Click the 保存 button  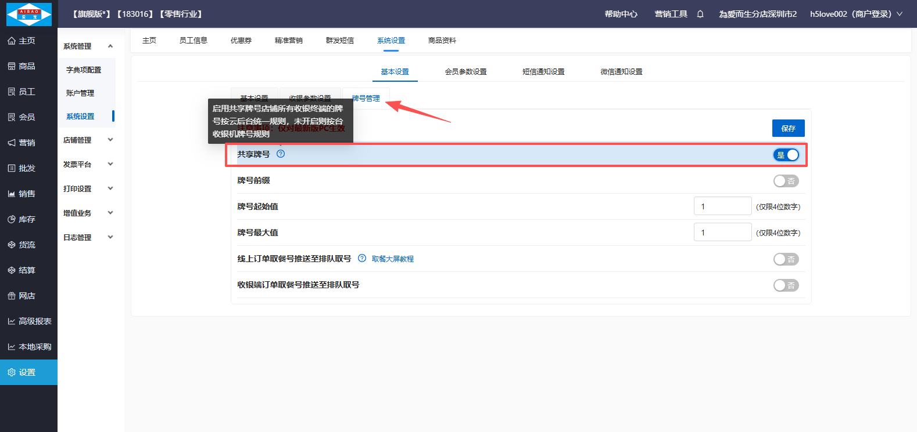click(x=788, y=128)
